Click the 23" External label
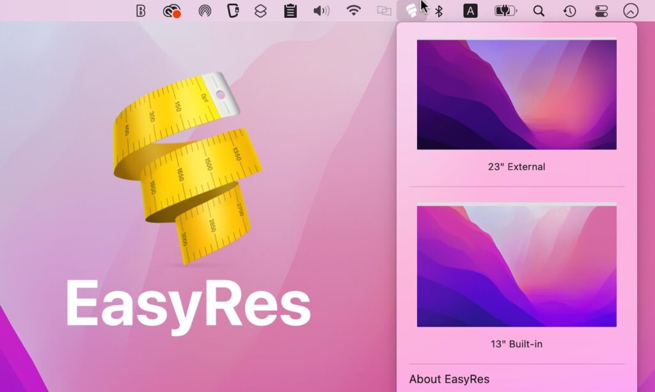Screen dimensions: 655x392 (516, 166)
